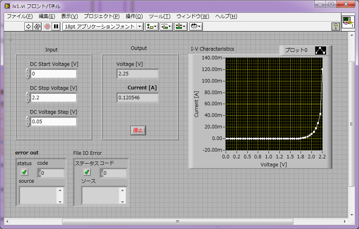Open the 表示(V) menu
The image size is (359, 229).
[x=69, y=16]
